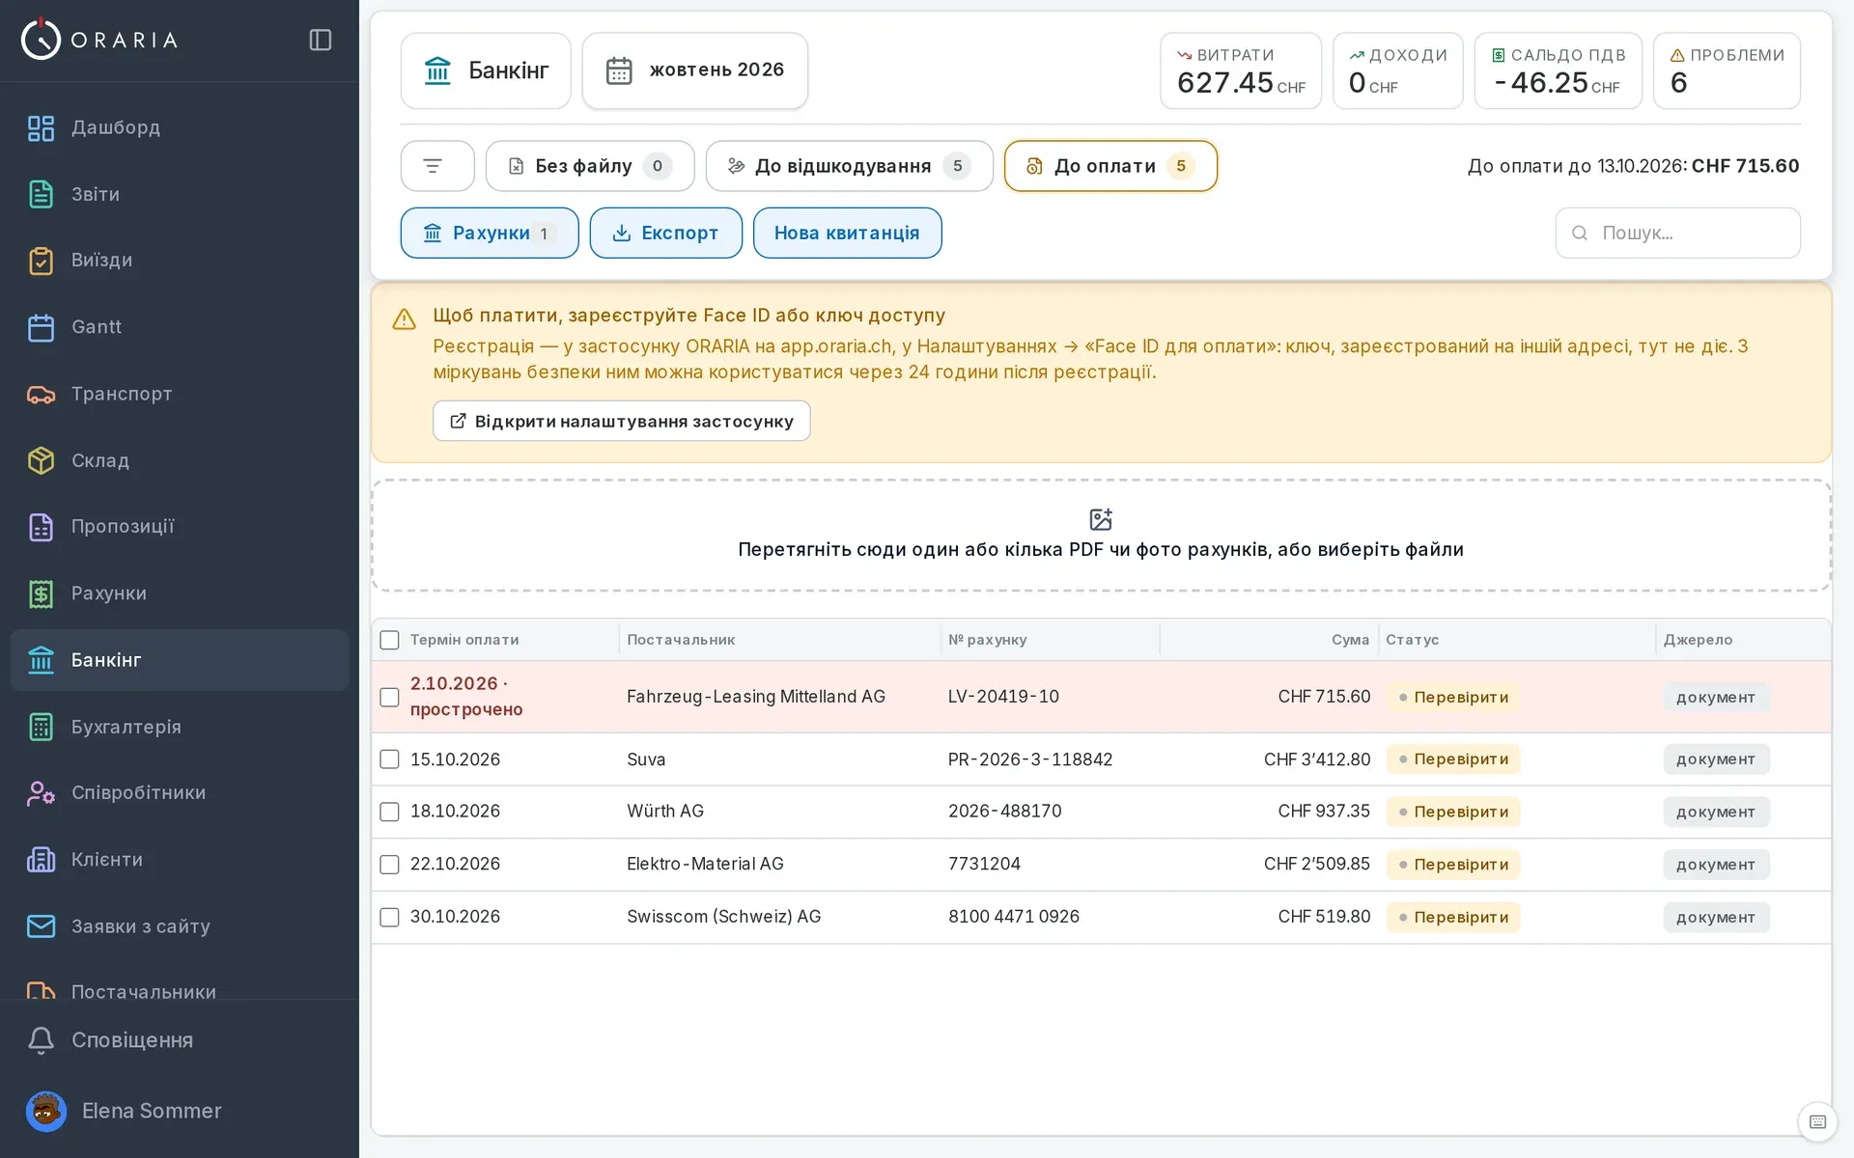Click the Транспорт car icon in the sidebar

[x=41, y=394]
